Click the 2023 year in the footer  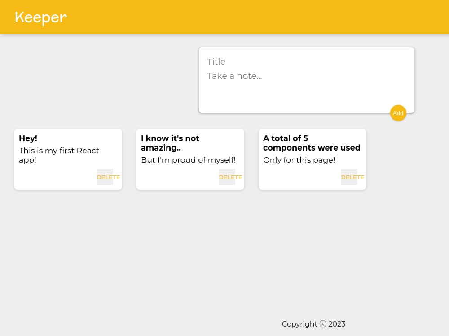point(337,324)
